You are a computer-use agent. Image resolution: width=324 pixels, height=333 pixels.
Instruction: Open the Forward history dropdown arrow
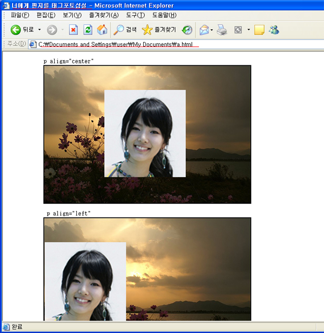(62, 29)
